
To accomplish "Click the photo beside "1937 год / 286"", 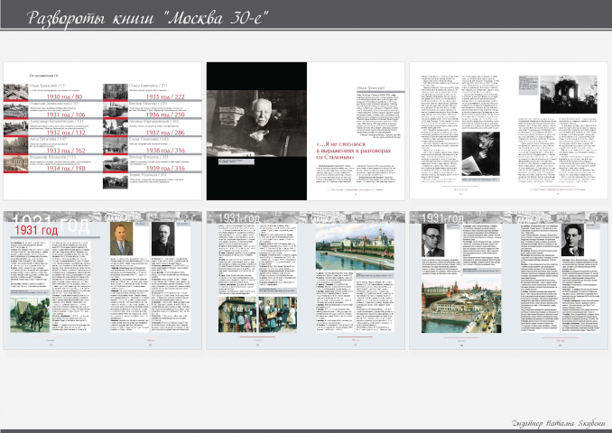I will [x=116, y=128].
